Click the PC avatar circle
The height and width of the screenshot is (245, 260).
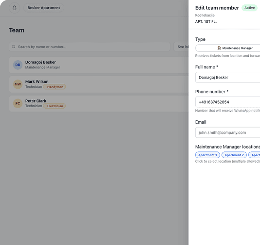[18, 104]
